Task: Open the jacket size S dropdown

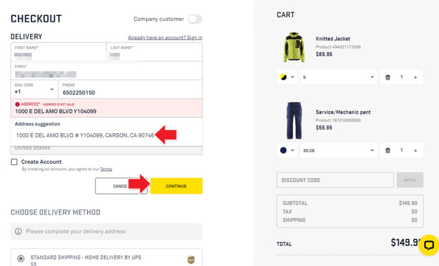Action: click(338, 77)
